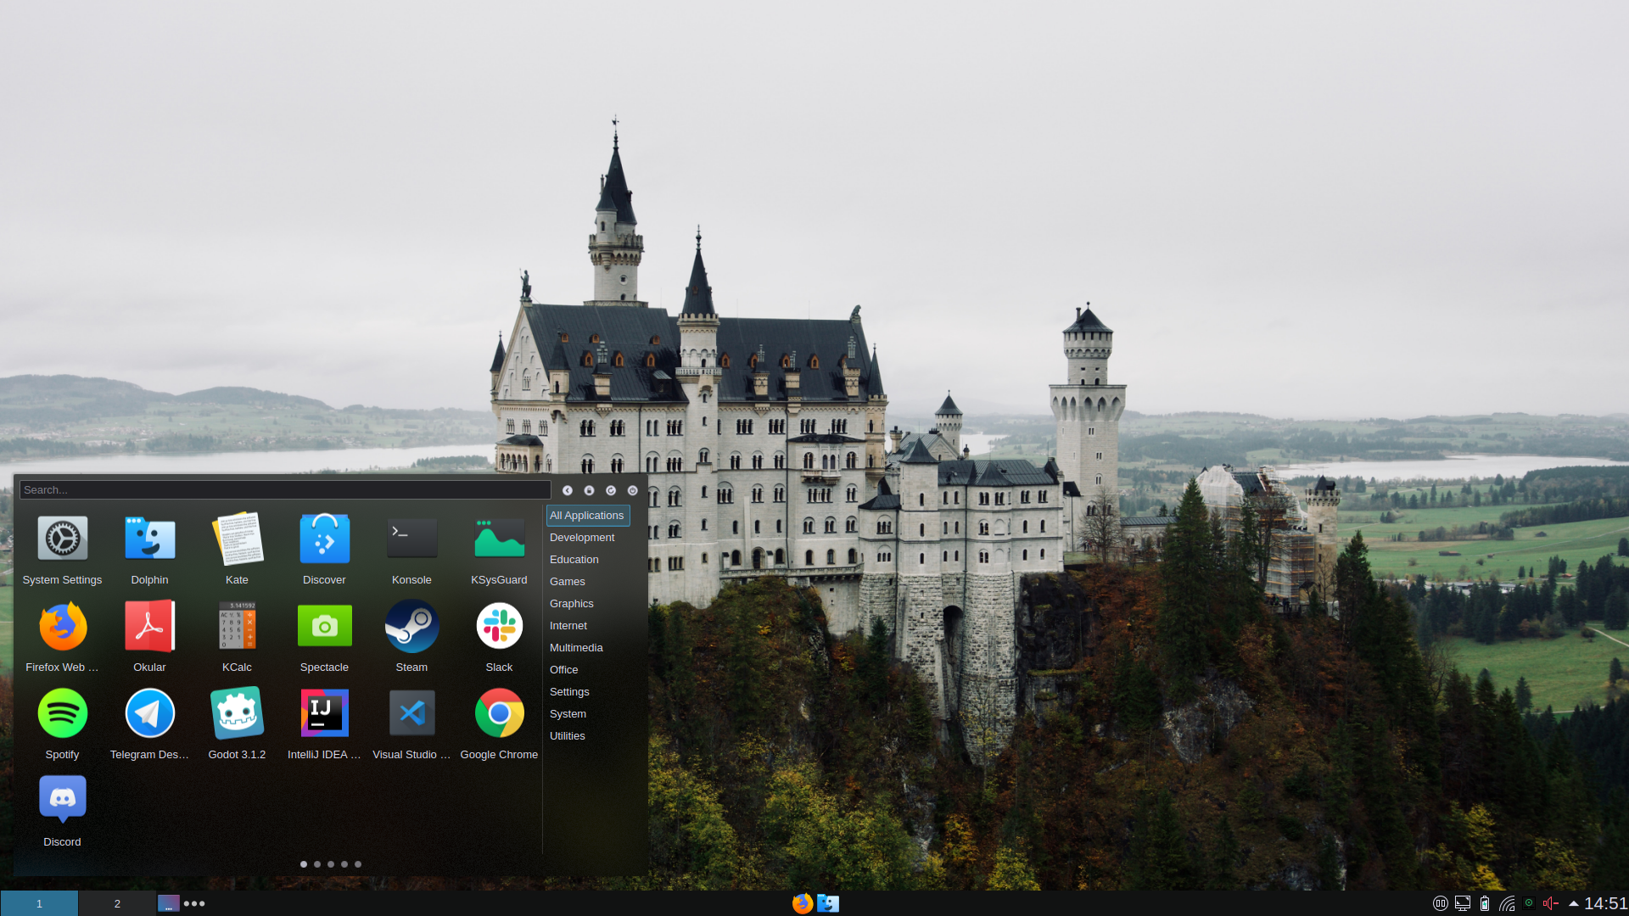This screenshot has width=1629, height=916.
Task: Open Firefox from the taskbar
Action: pyautogui.click(x=802, y=903)
